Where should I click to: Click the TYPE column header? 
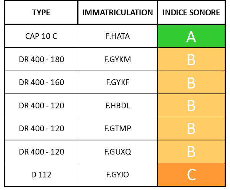(41, 13)
